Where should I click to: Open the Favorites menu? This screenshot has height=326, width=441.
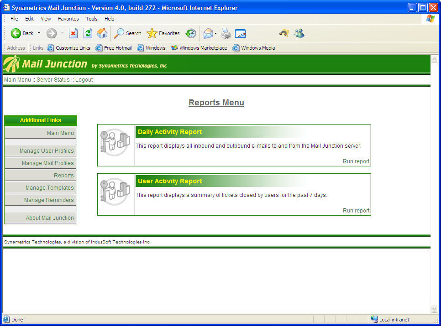[68, 19]
